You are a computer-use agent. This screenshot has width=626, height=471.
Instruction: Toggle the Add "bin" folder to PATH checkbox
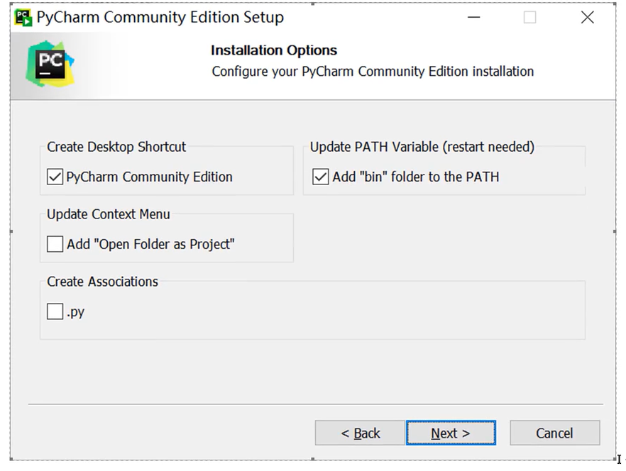pyautogui.click(x=321, y=177)
